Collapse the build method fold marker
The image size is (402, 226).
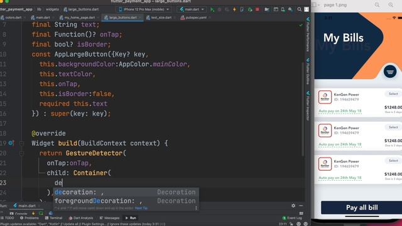tap(22, 143)
